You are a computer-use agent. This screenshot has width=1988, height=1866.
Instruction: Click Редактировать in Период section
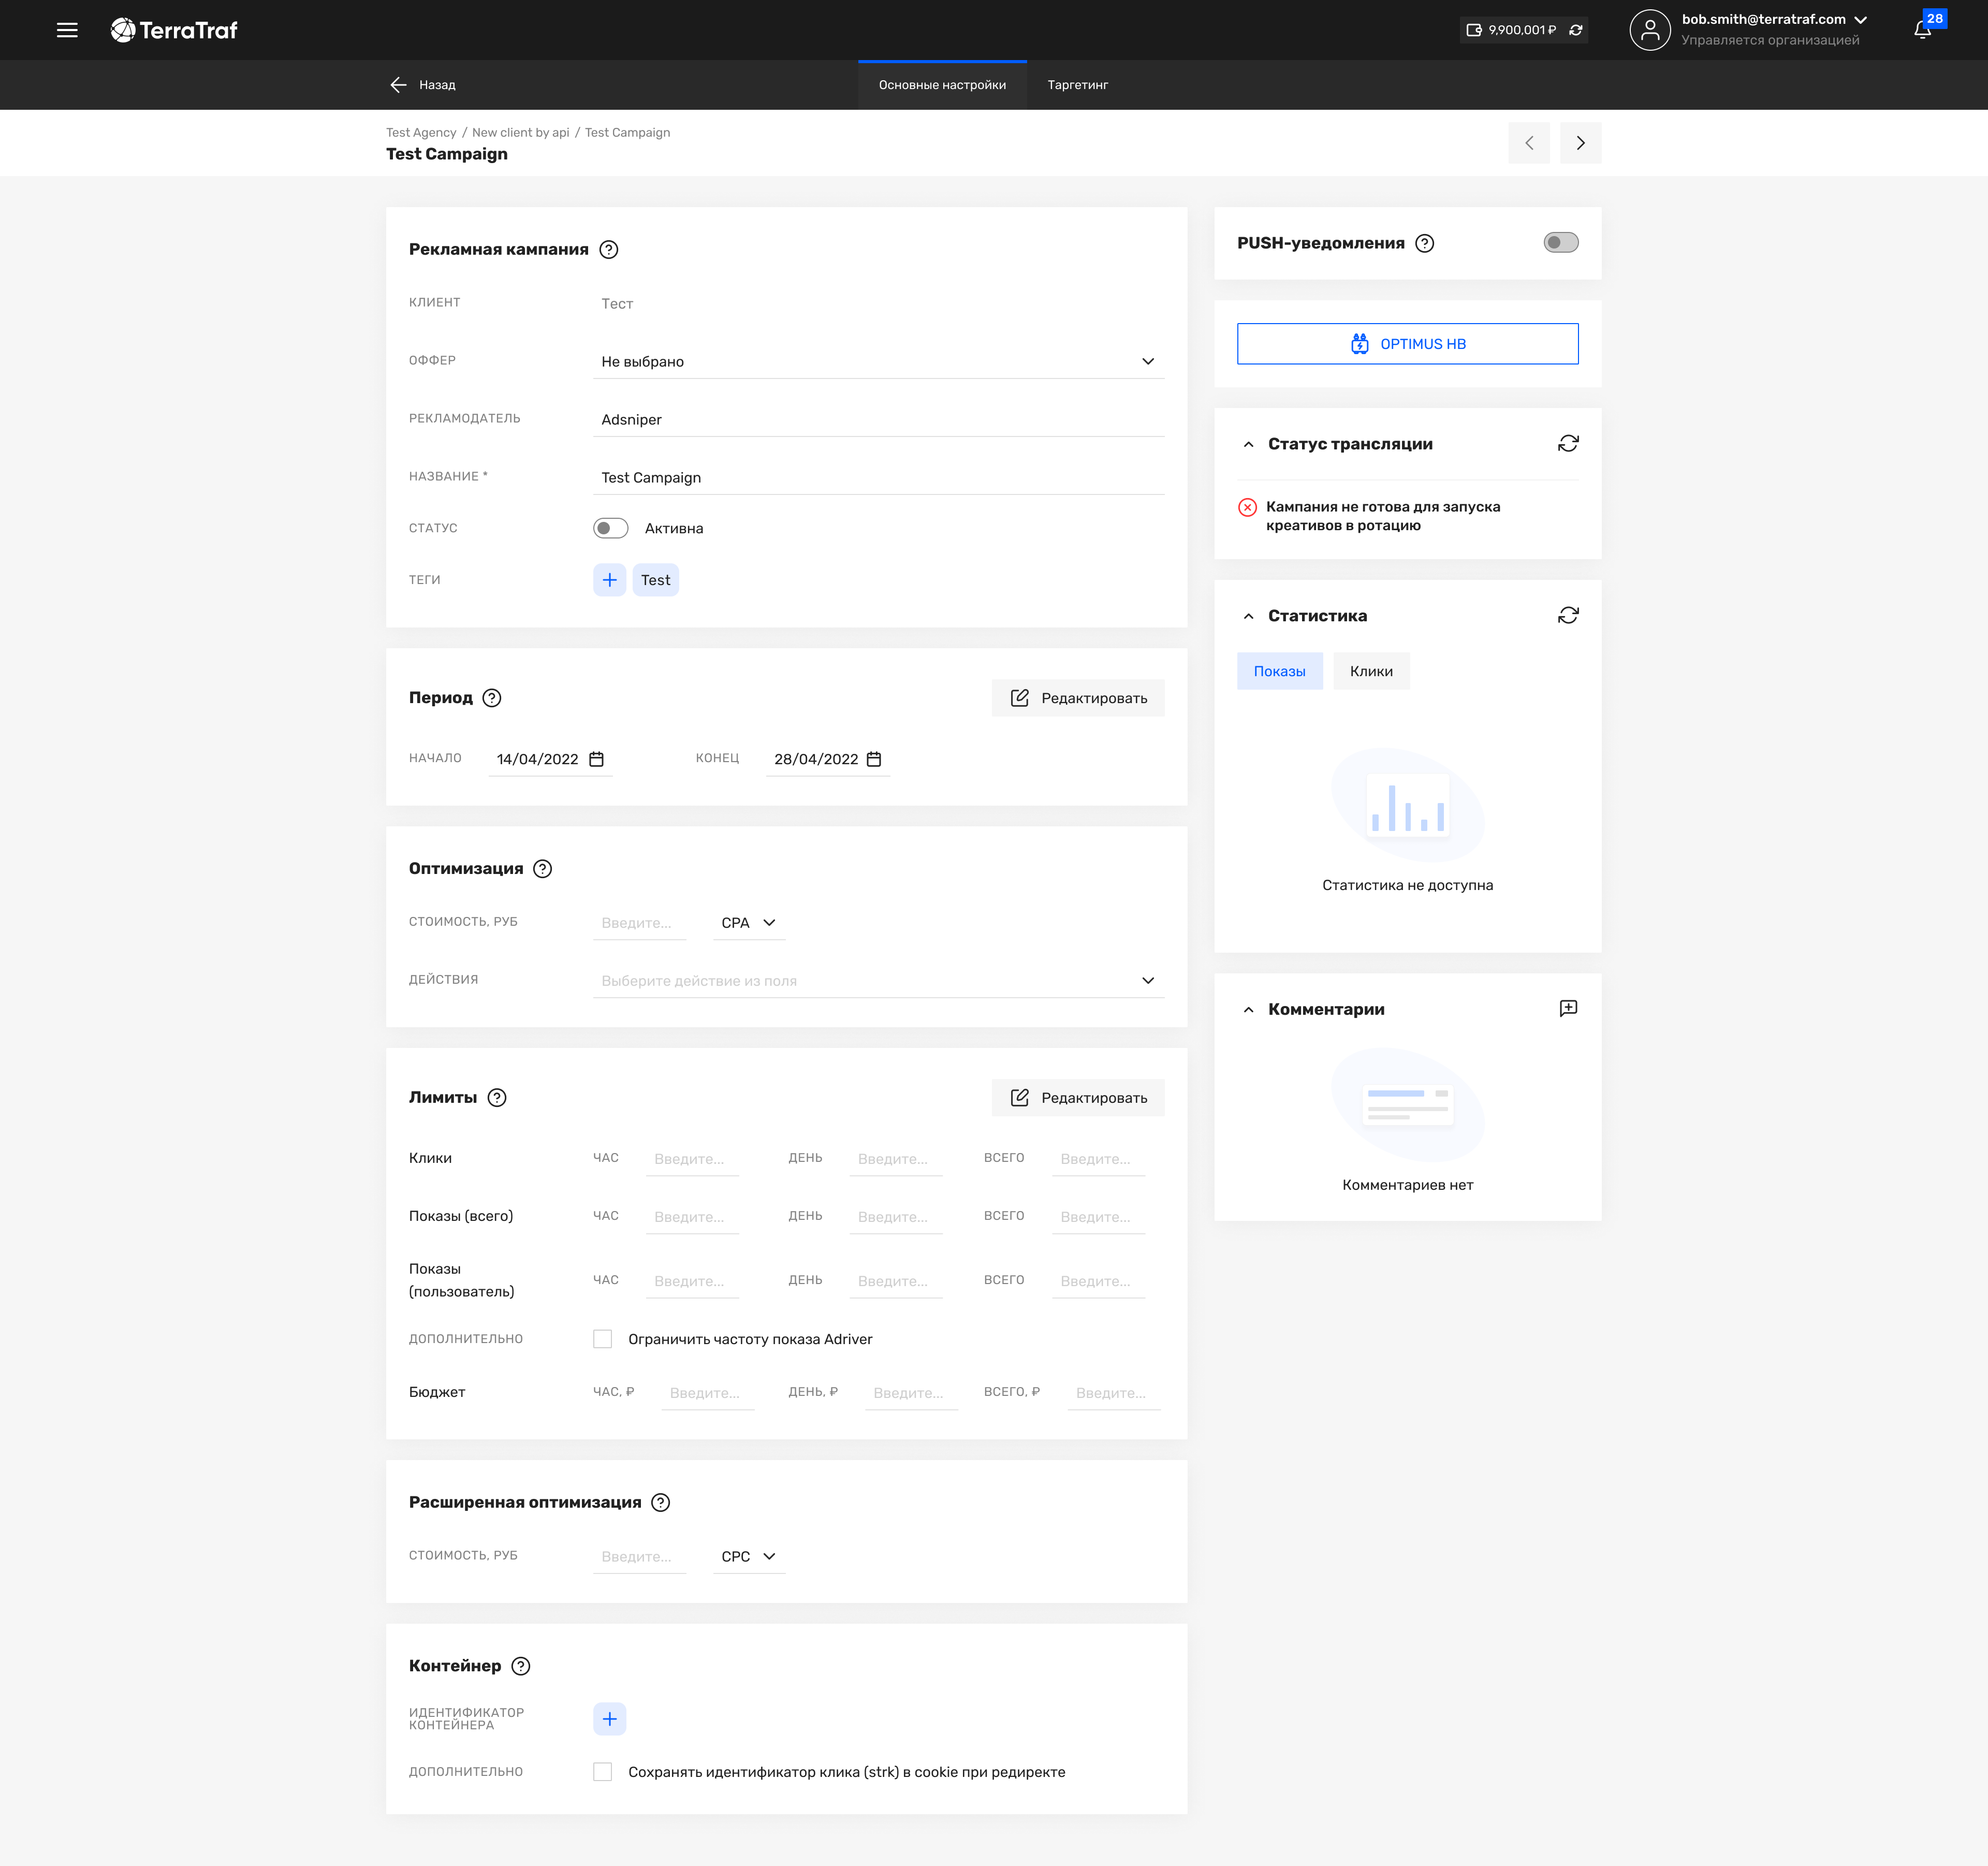tap(1078, 698)
